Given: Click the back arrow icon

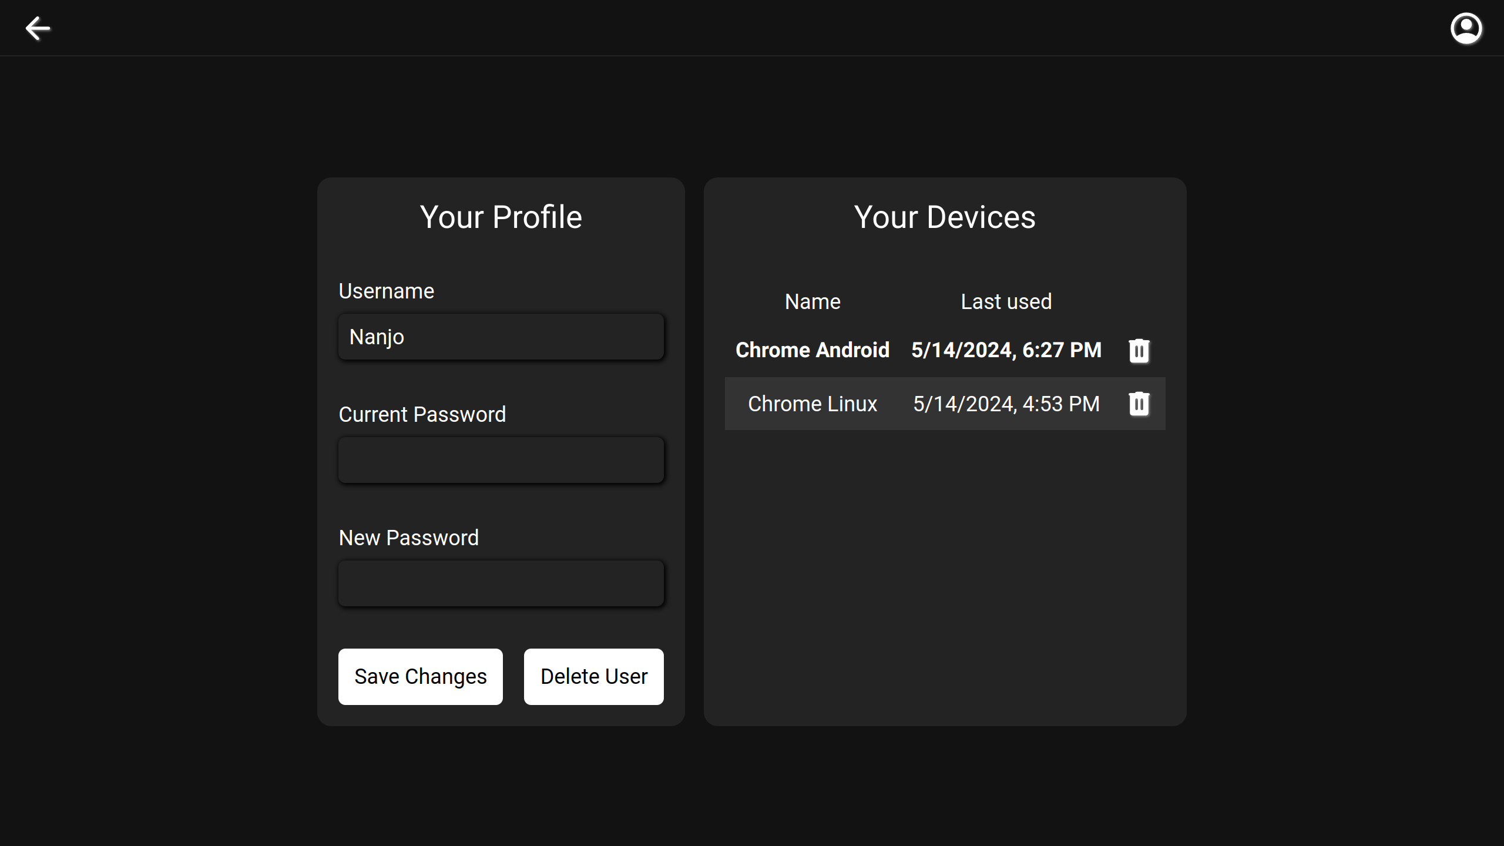Looking at the screenshot, I should pos(38,28).
